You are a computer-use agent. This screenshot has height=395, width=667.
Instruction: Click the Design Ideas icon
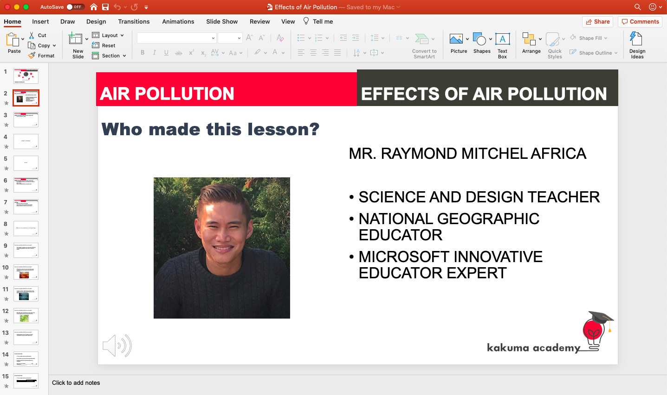click(637, 40)
